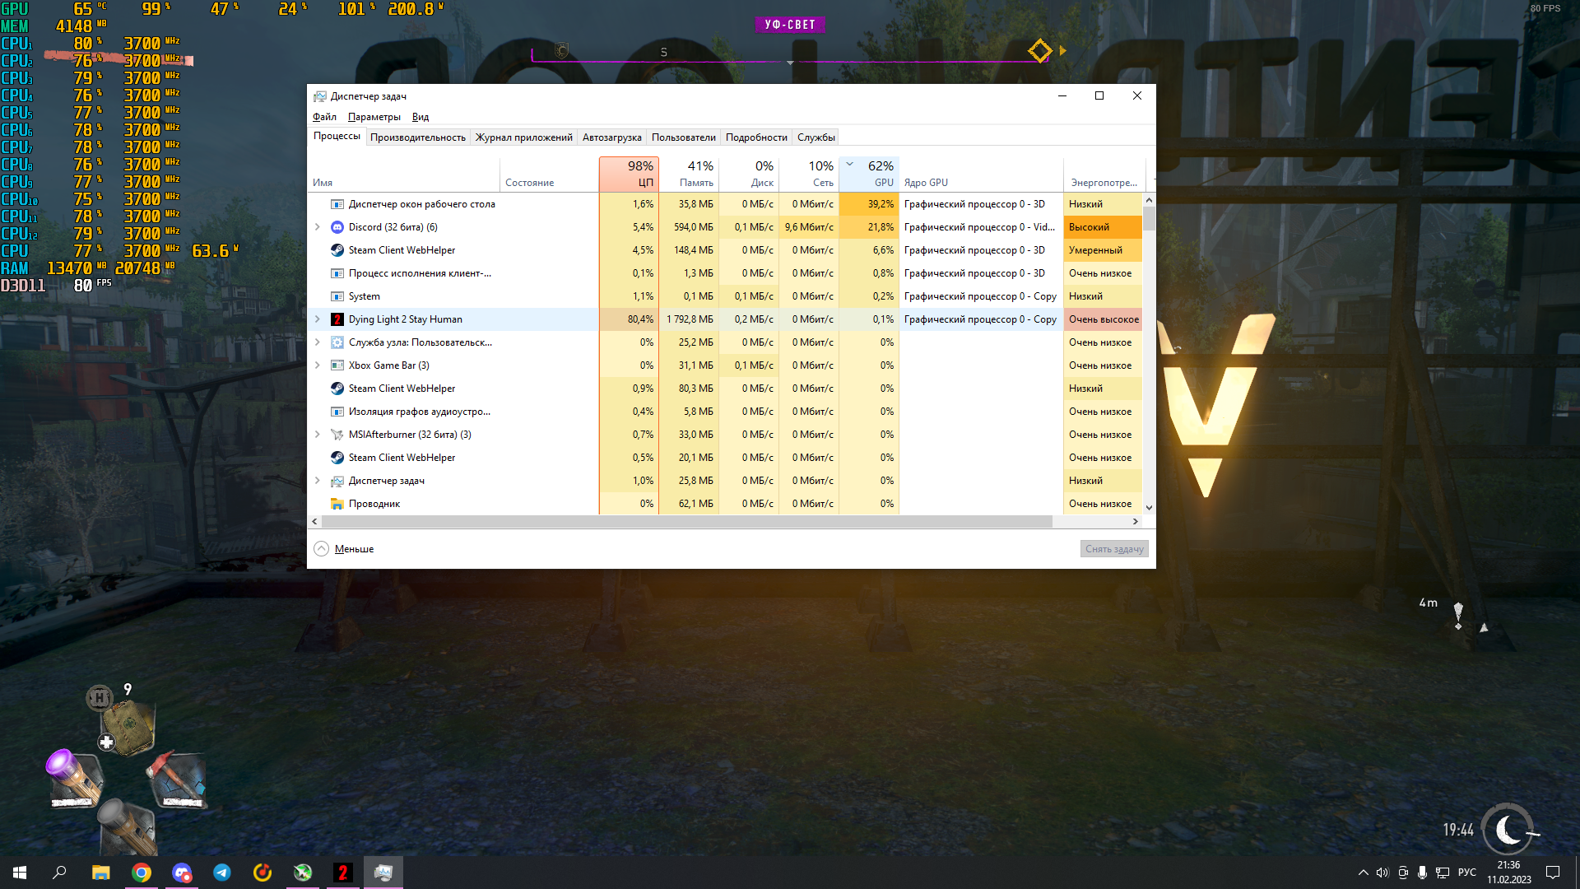Click the Xbox Game Bar process icon
The image size is (1580, 889).
[x=337, y=365]
